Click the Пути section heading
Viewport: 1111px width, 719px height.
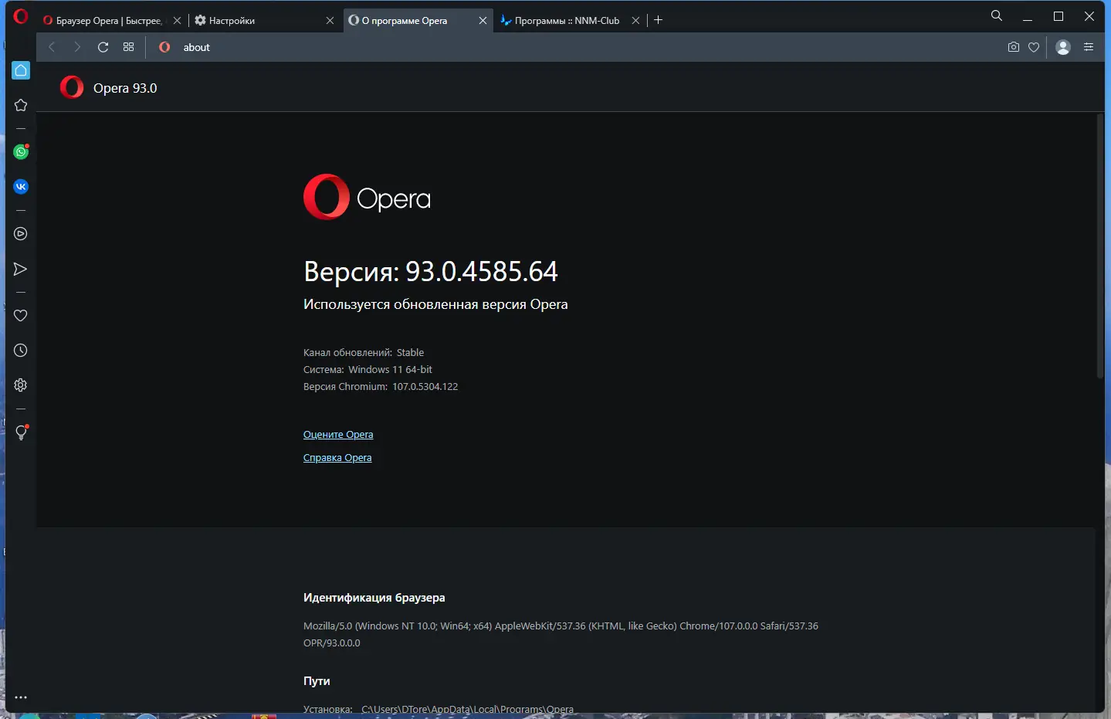[317, 681]
